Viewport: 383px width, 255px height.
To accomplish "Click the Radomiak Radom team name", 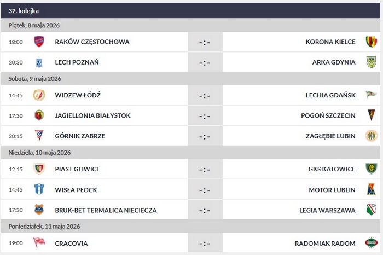I will (325, 244).
